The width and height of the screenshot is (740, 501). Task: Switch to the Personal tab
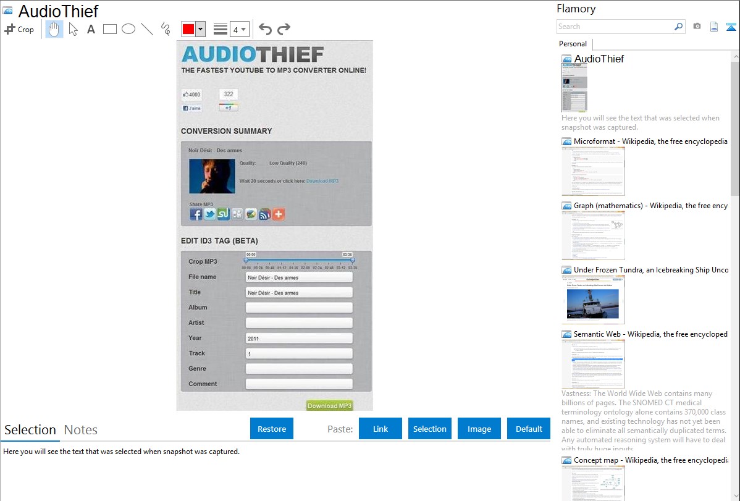tap(573, 43)
